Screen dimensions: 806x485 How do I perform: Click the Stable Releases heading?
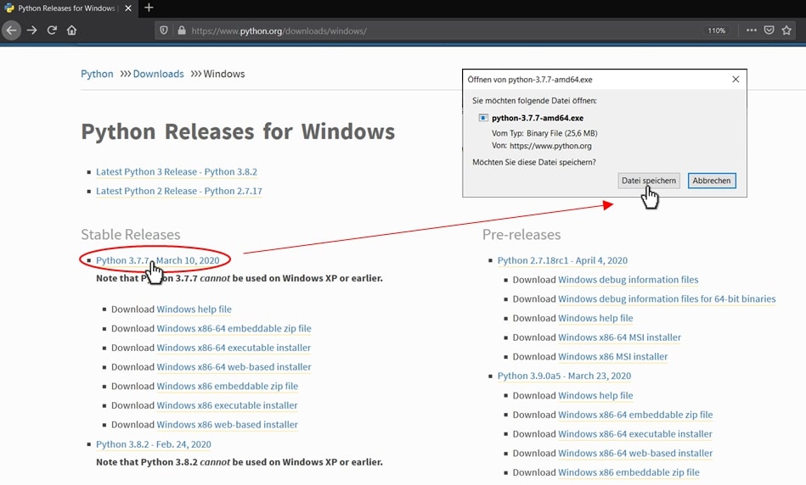[131, 235]
